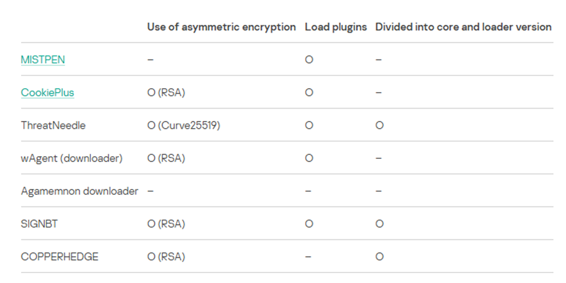Click the Load plugins circle for ThreatNeedle
This screenshot has height=283, width=566.
point(309,125)
